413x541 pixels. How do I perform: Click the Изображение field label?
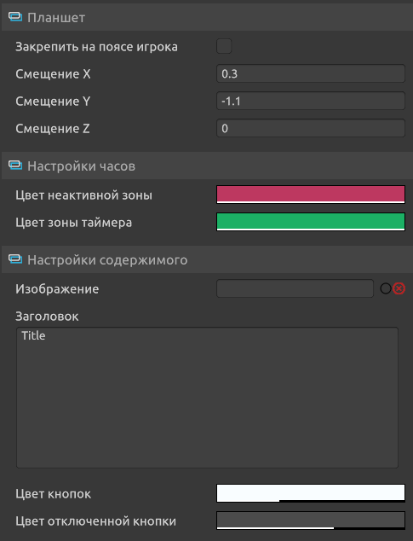57,289
